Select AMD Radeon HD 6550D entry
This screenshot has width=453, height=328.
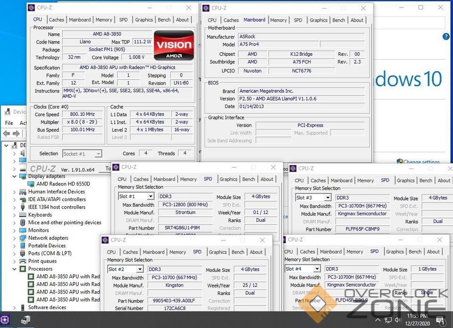coord(63,184)
